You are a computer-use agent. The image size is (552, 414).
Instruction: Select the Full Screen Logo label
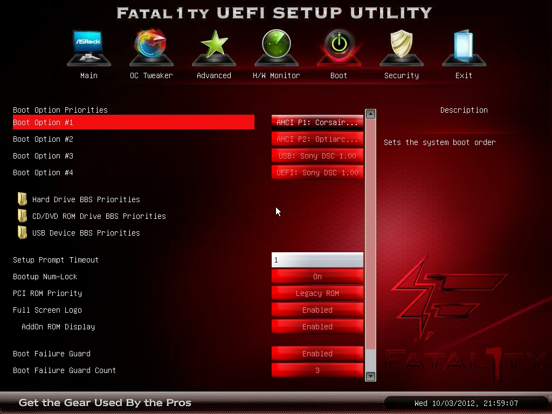point(47,310)
